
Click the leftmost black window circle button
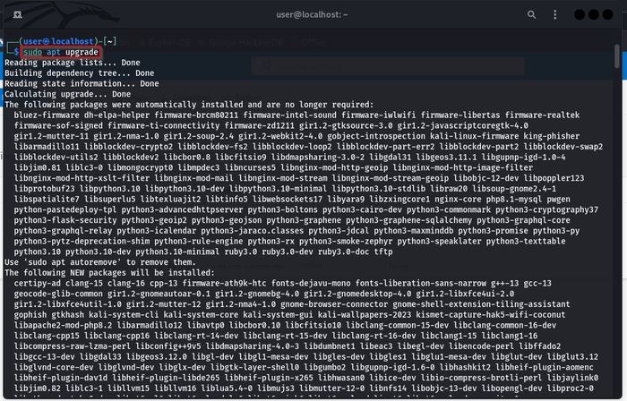pyautogui.click(x=580, y=15)
